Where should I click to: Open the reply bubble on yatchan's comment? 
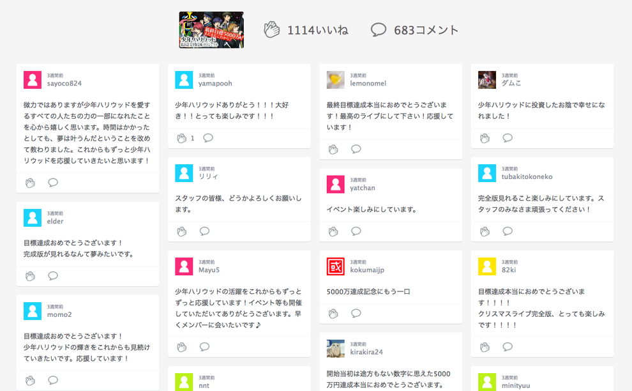coord(356,231)
